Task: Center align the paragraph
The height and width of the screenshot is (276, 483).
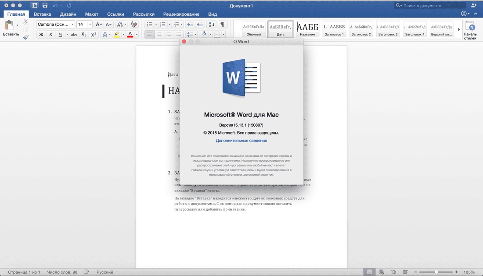Action: 159,35
